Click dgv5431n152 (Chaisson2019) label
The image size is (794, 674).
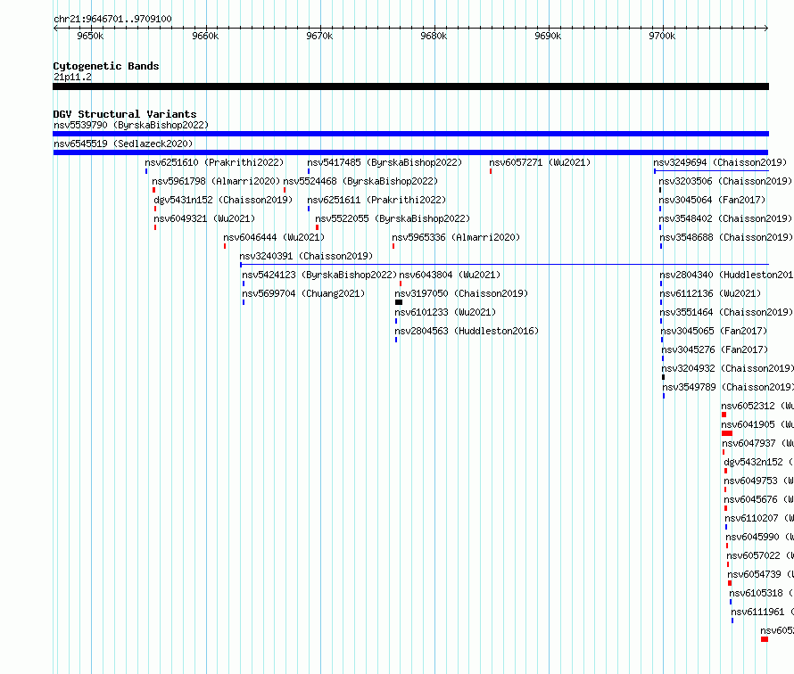[x=223, y=200]
